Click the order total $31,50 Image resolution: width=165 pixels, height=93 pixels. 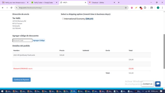131,73
